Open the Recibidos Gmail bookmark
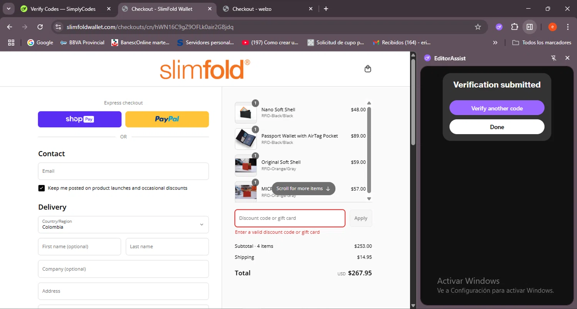 (402, 43)
